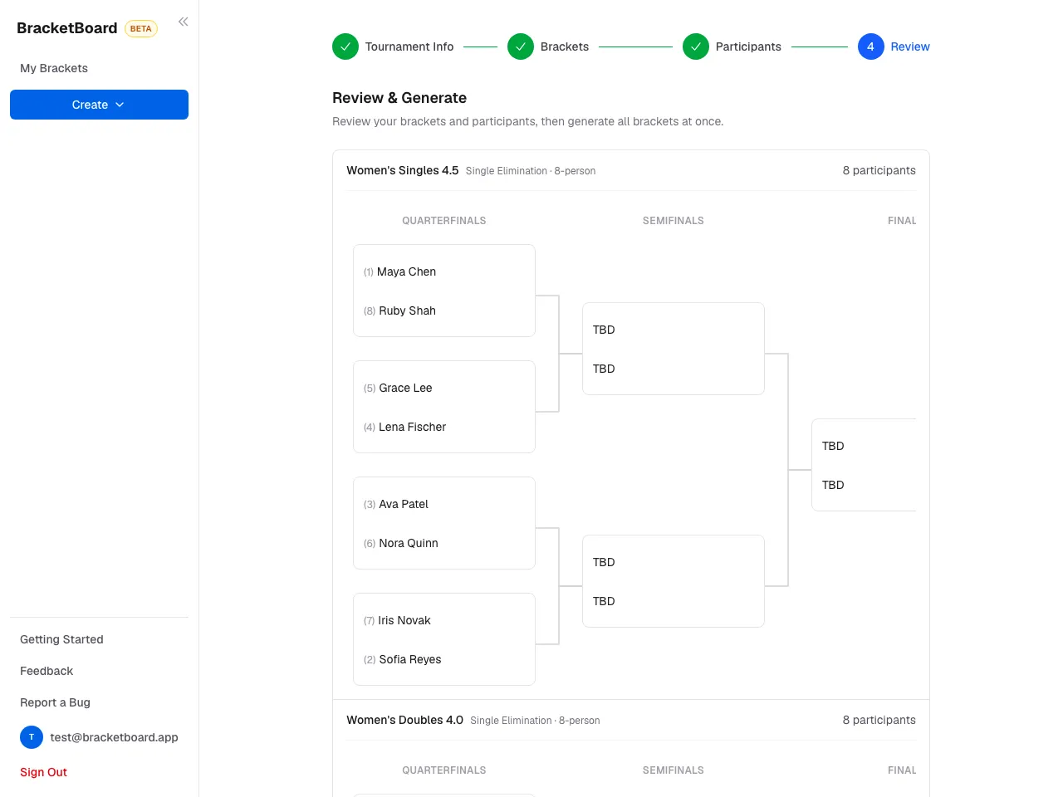Click Report a Bug link
Image resolution: width=1063 pixels, height=797 pixels.
coord(55,702)
